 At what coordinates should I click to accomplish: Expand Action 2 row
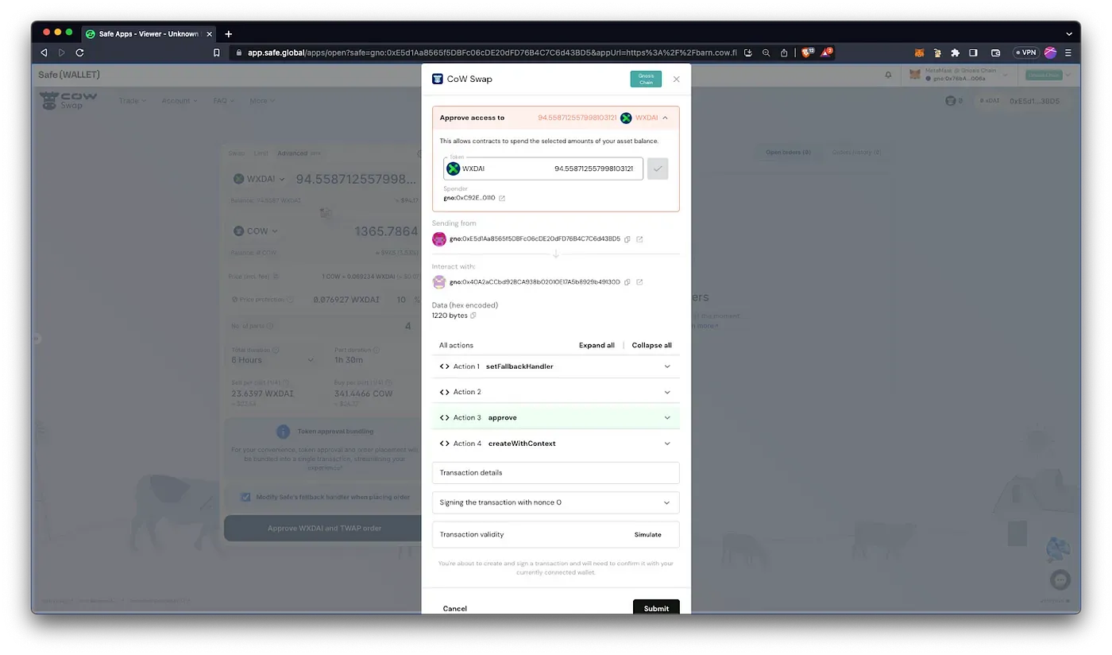click(556, 392)
